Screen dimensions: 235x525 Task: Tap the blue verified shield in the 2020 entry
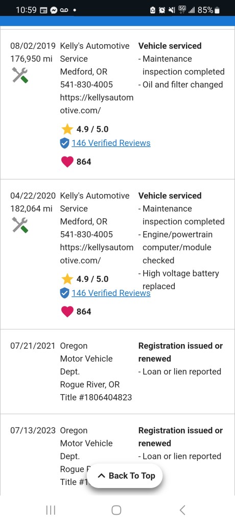point(64,293)
